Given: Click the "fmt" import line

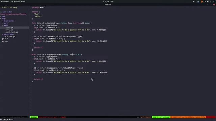Looking at the screenshot, I should click(37, 14).
